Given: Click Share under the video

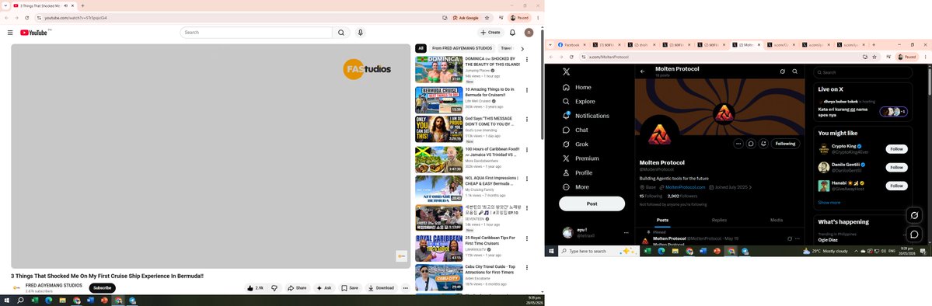Looking at the screenshot, I should [297, 287].
